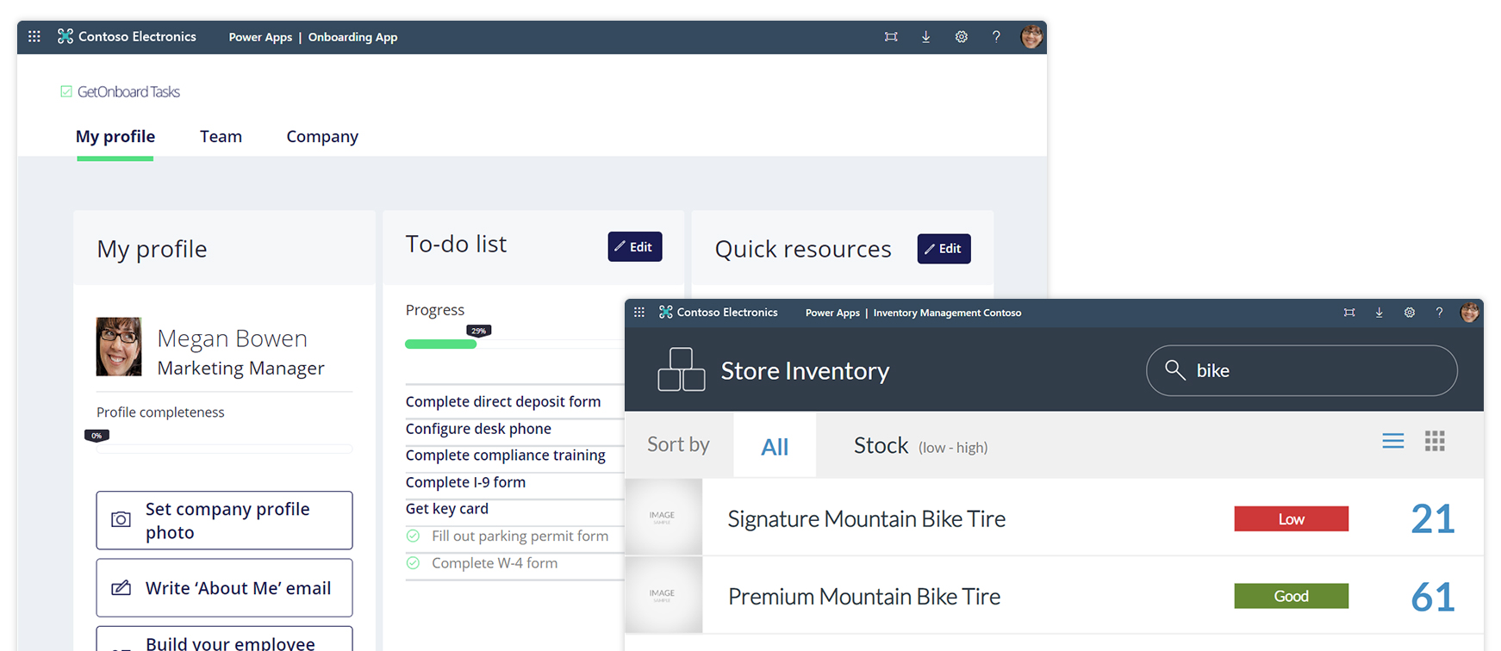Select Team tab
The height and width of the screenshot is (651, 1501).
tap(221, 136)
